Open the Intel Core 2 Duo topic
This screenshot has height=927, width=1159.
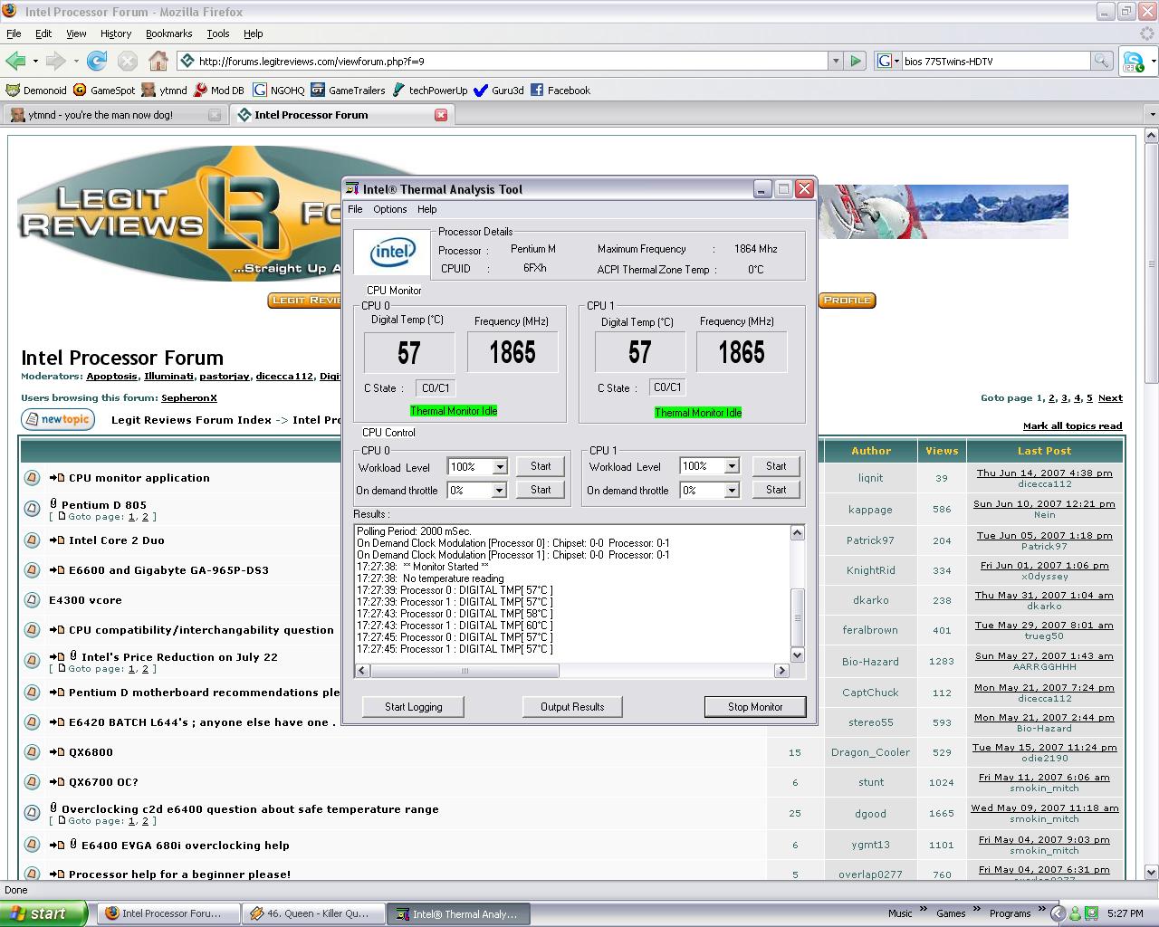click(x=117, y=540)
